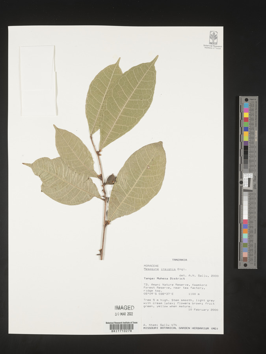Pick the mint green swatch in lower chart
Screen dimensions: 266x354
click(x=245, y=236)
